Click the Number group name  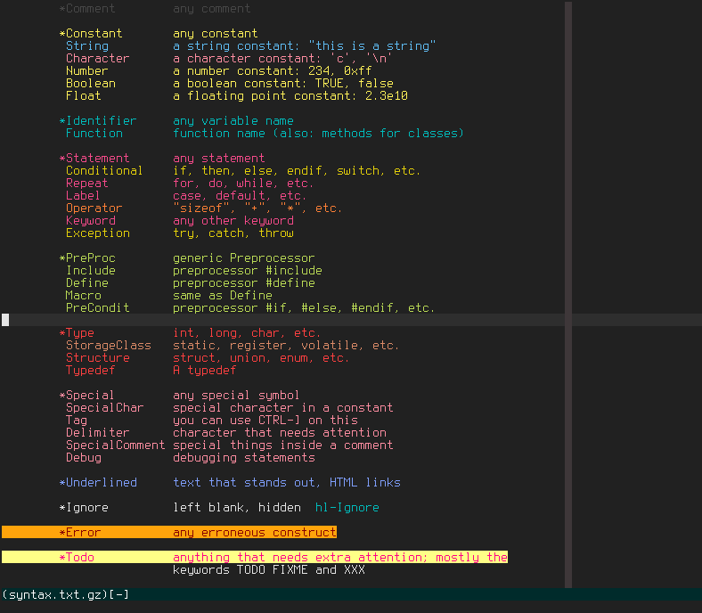(87, 71)
